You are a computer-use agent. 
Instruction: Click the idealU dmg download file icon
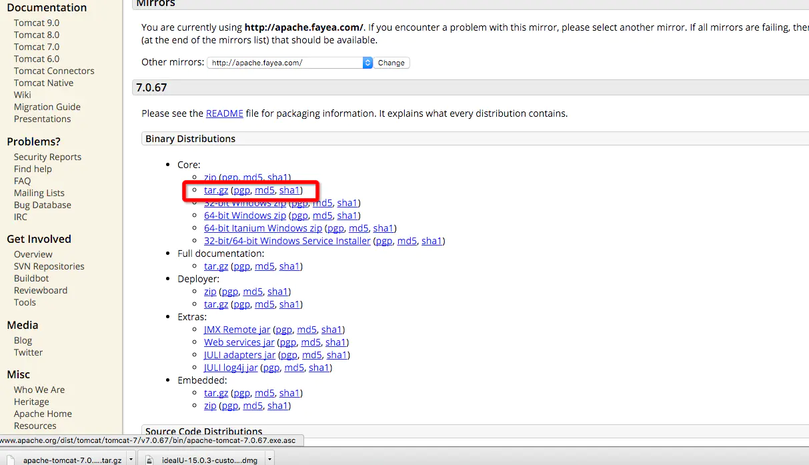pos(150,459)
